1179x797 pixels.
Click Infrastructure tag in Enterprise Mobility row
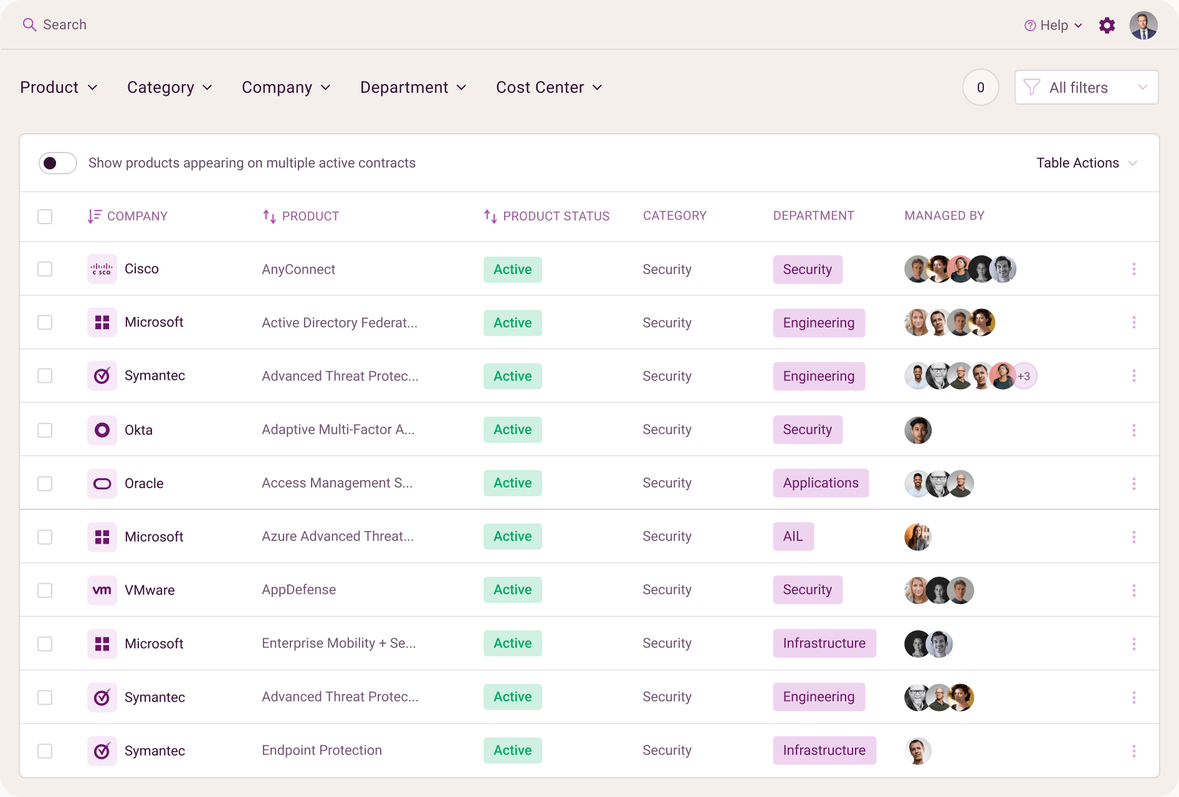pos(824,643)
